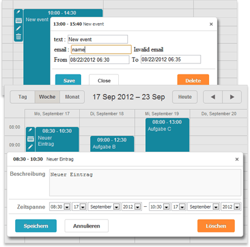Close the Neuer Eintrag dialog
Viewport: 250px width, 247px height.
237,159
